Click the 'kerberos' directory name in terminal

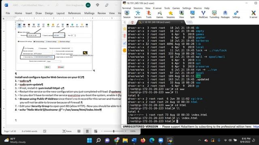click(202, 41)
